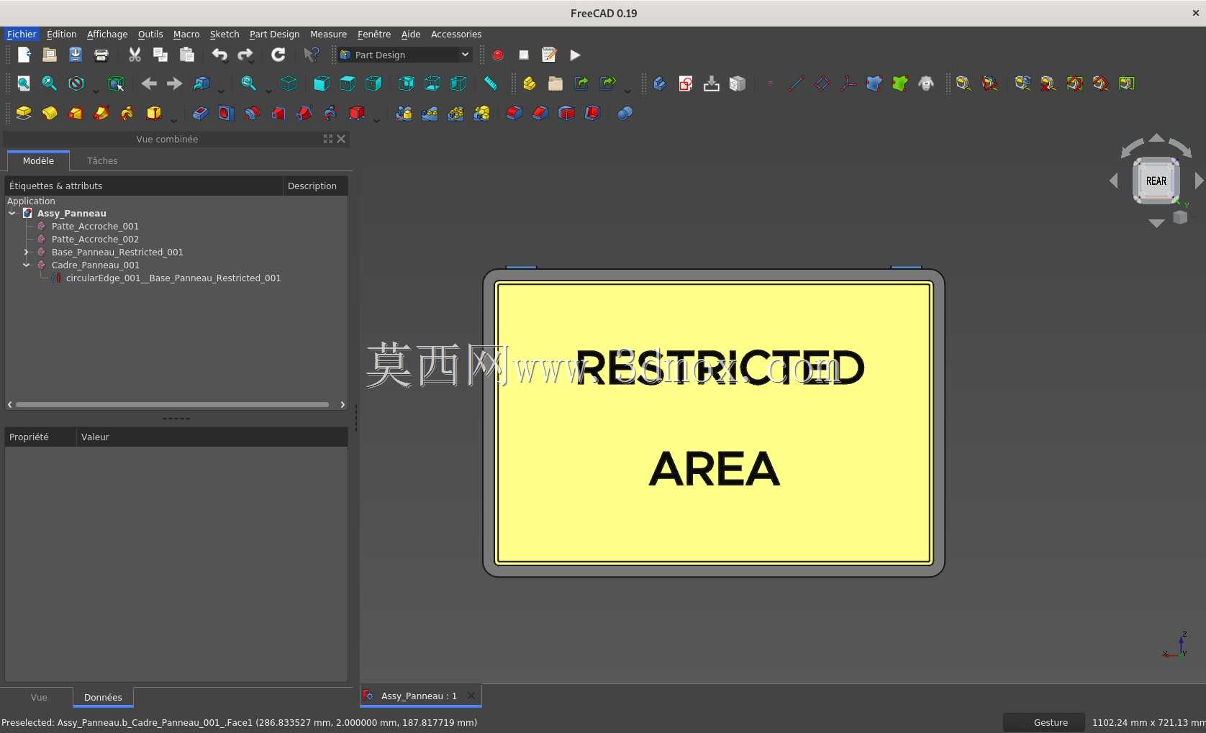Screen dimensions: 1206x733
Task: Click the navigate back arrow
Action: (x=149, y=83)
